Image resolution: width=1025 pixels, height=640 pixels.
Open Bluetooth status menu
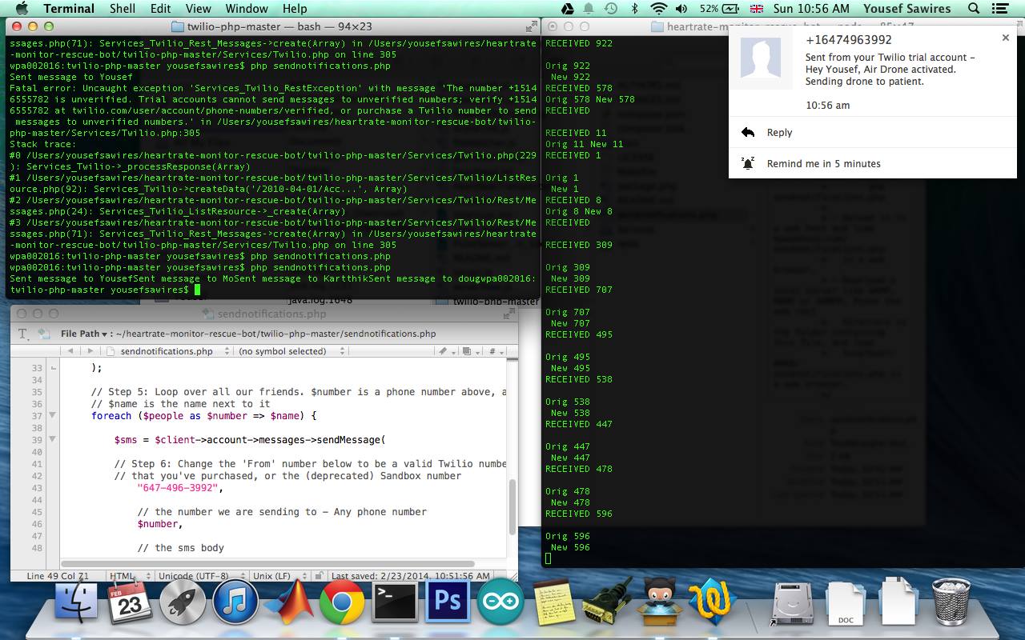pyautogui.click(x=635, y=9)
